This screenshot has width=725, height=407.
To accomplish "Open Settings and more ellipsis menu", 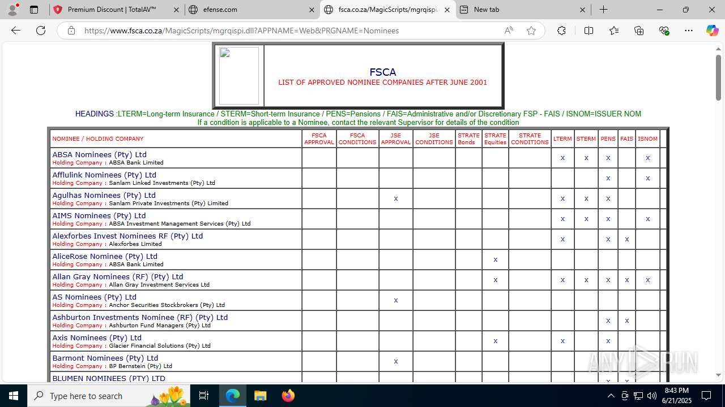I will (x=689, y=31).
